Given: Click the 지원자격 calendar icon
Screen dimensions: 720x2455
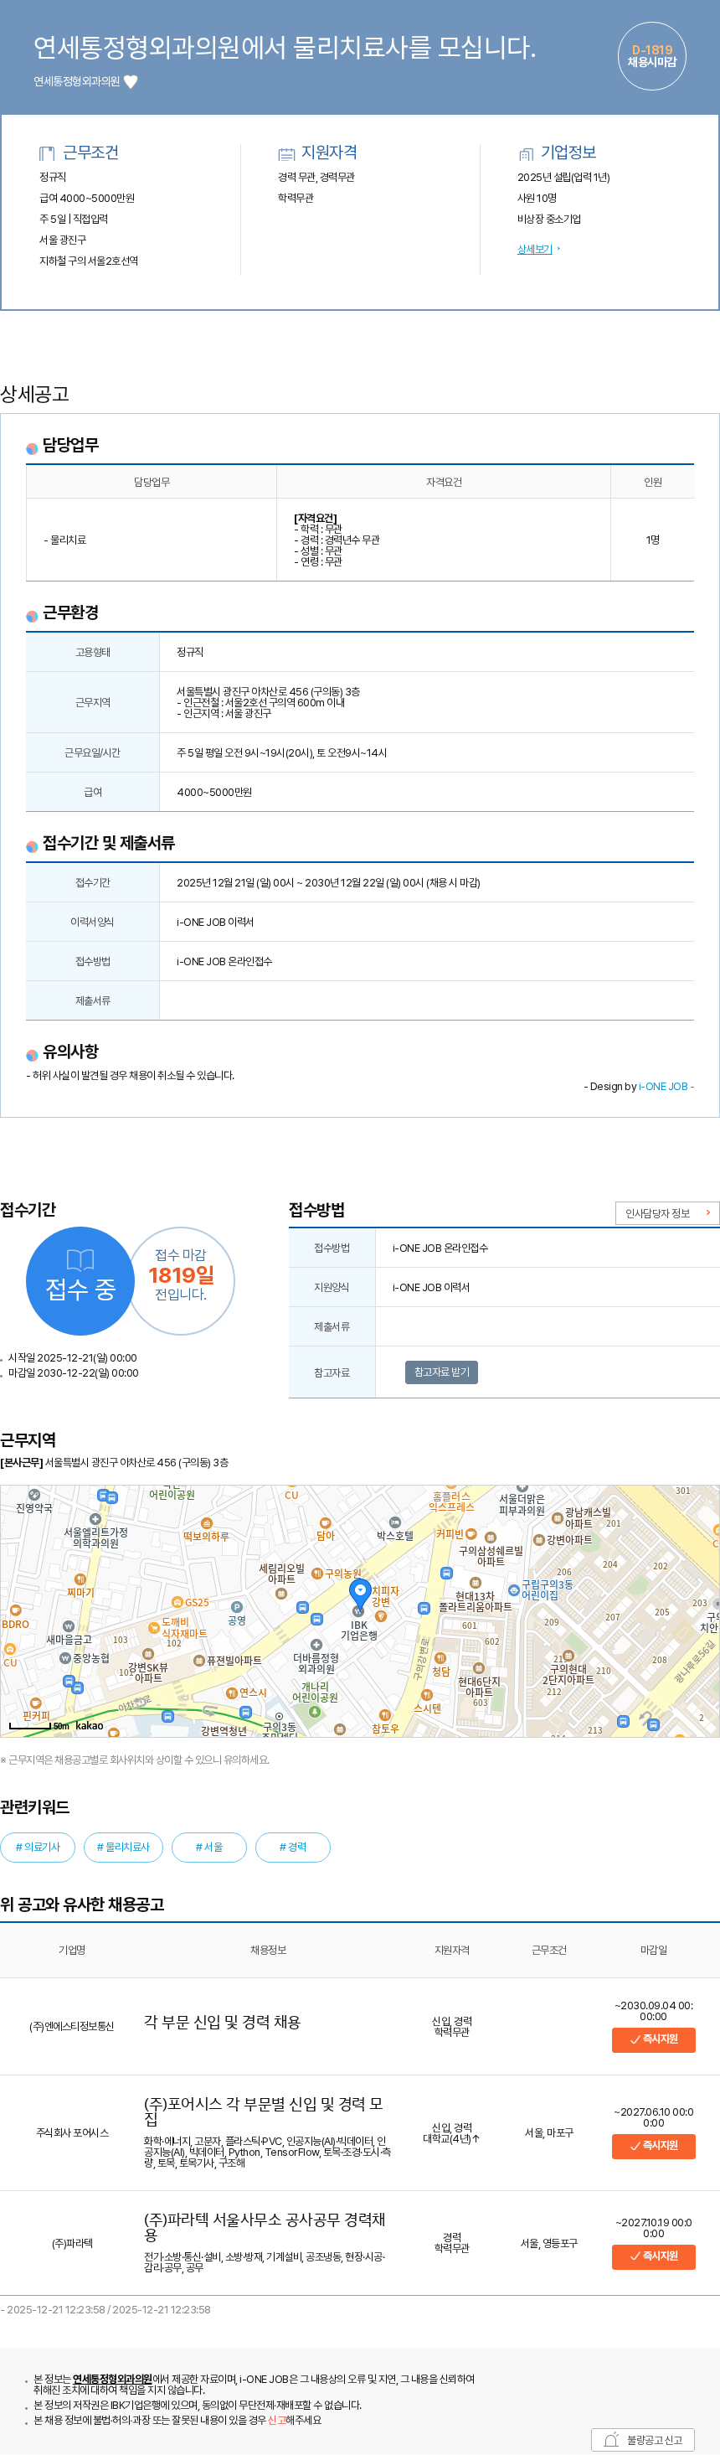Looking at the screenshot, I should coord(286,153).
